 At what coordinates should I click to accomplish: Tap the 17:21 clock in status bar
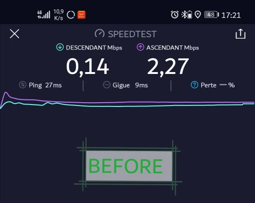[231, 15]
